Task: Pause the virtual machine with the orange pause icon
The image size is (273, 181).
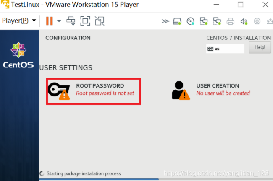Action: [x=49, y=21]
